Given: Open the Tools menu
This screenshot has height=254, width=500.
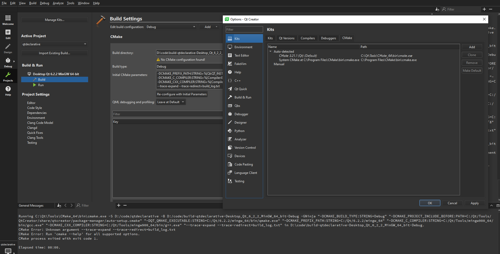Looking at the screenshot, I should 70,3.
